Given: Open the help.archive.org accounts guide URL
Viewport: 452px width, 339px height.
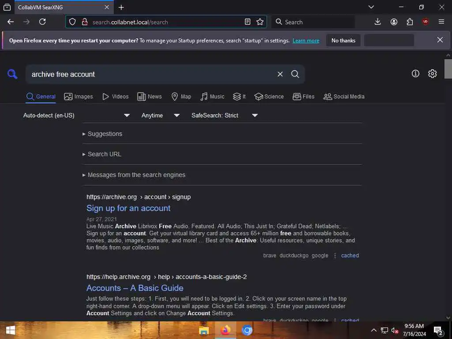Looking at the screenshot, I should click(166, 277).
